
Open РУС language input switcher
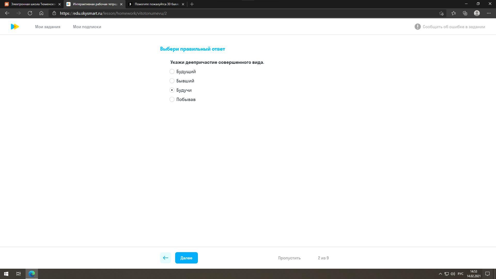(x=460, y=274)
